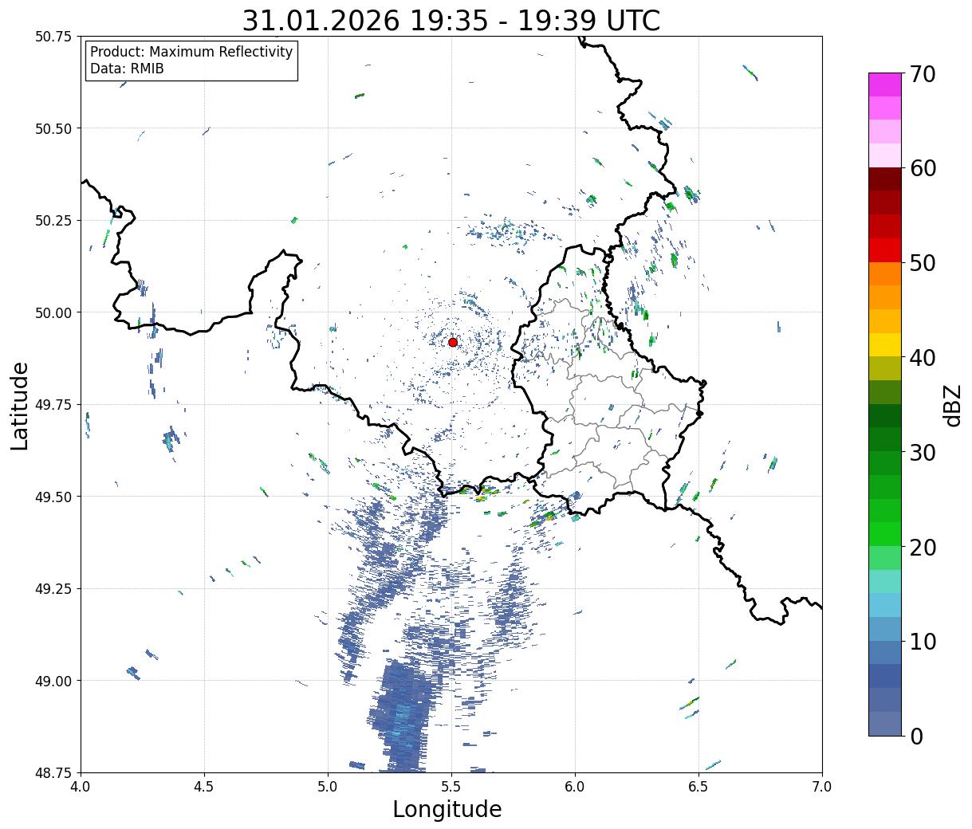Click the 'Product: Maximum Reflectivity' text
This screenshot has width=972, height=829.
coord(191,52)
